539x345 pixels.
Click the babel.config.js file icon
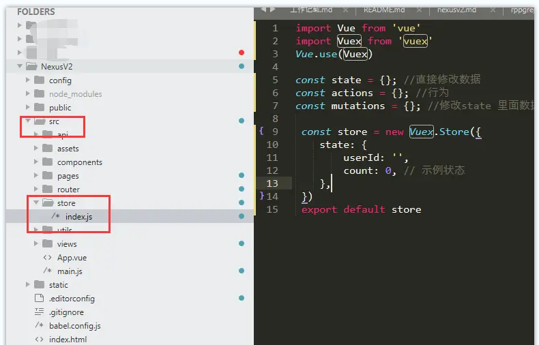pos(39,326)
